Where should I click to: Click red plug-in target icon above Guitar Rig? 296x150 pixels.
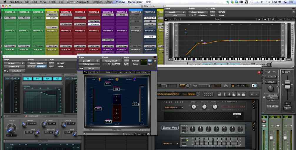click(x=259, y=72)
